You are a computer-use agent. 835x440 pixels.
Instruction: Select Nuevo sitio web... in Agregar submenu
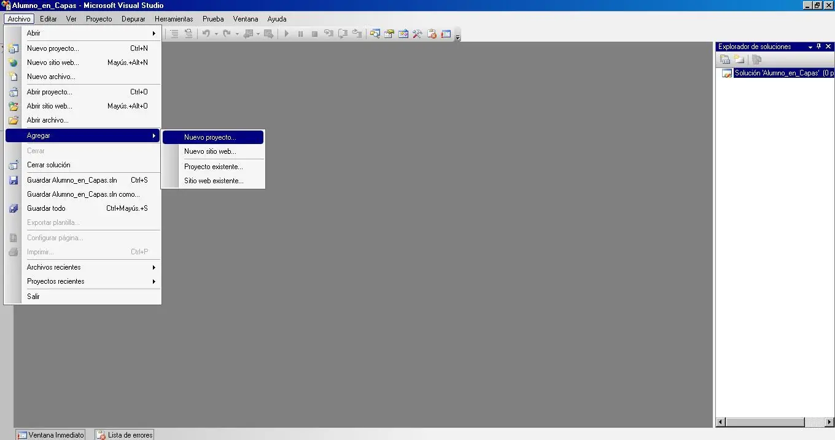point(213,151)
